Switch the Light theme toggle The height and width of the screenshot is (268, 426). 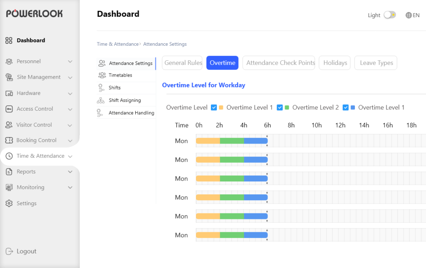(x=389, y=15)
